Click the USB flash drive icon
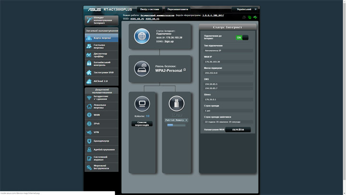The height and width of the screenshot is (195, 346). [176, 104]
